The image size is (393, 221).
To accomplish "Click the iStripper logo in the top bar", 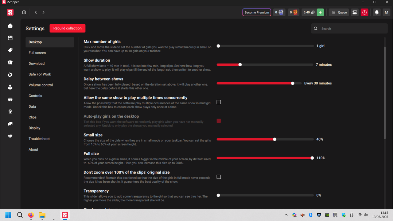I will click(x=10, y=12).
